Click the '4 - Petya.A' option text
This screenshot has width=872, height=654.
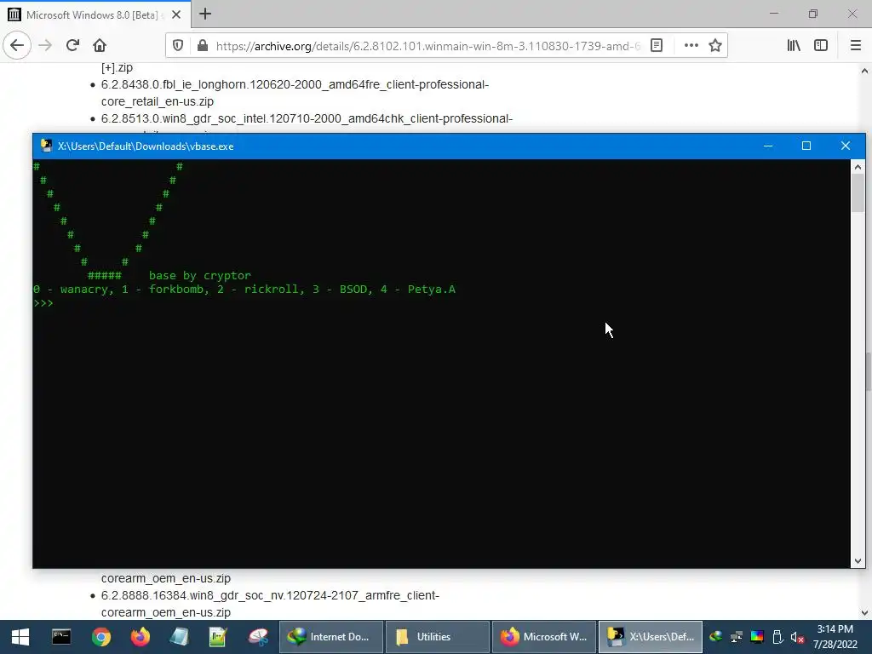[x=417, y=290]
